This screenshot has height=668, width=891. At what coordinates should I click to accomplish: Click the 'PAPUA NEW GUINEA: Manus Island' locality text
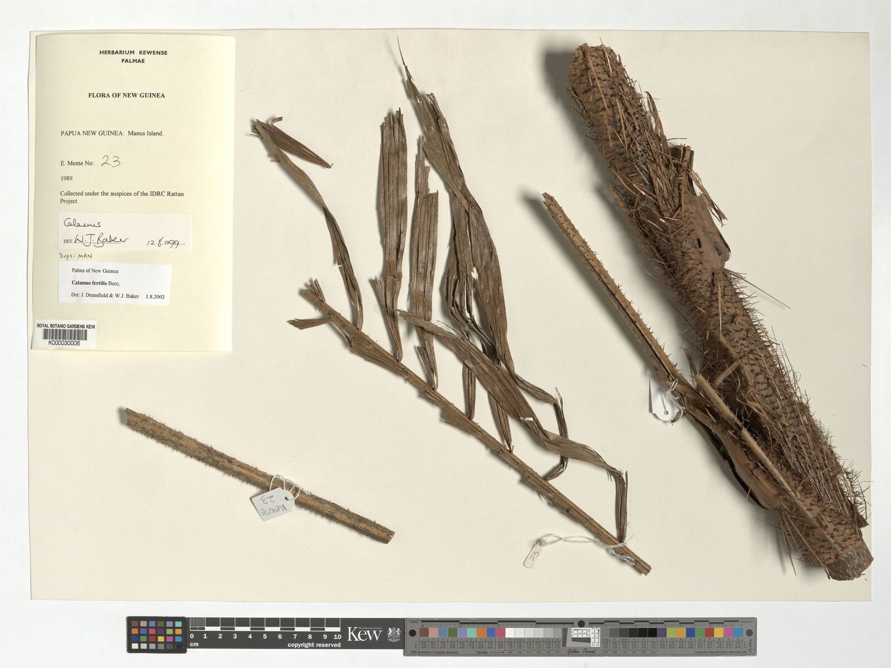click(111, 134)
